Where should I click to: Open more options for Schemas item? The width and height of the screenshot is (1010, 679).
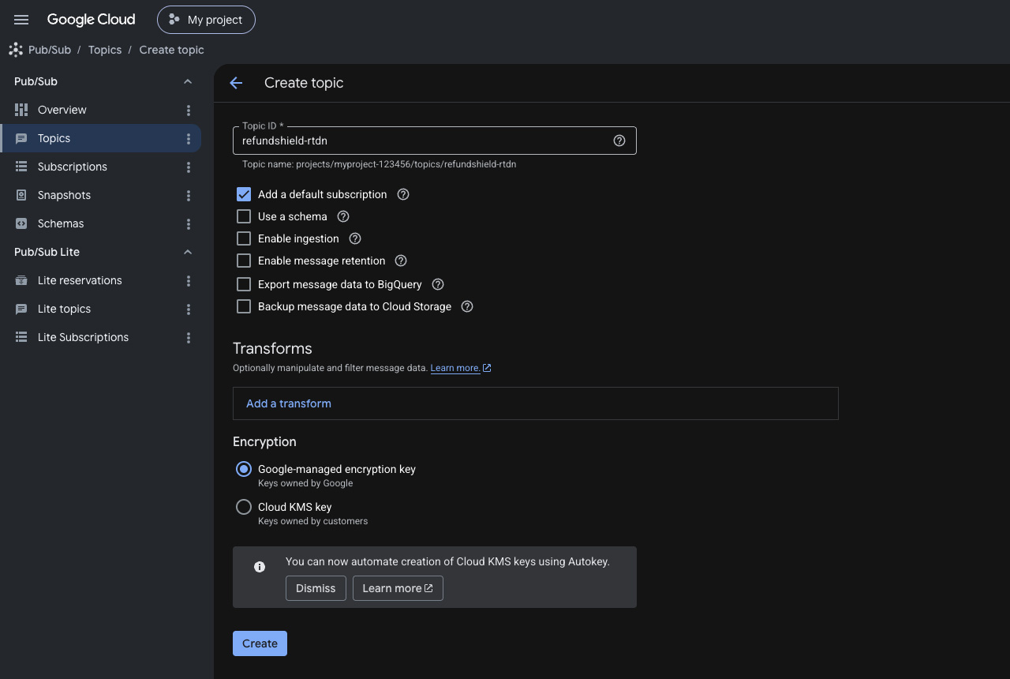pos(189,223)
